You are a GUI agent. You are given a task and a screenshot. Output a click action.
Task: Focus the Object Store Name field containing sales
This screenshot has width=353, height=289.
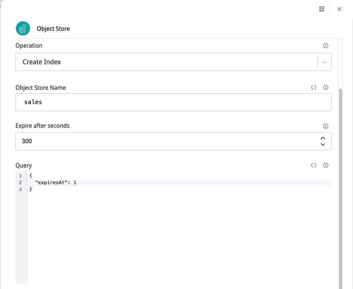[173, 102]
